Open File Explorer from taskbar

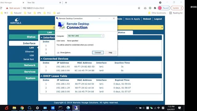[14, 108]
